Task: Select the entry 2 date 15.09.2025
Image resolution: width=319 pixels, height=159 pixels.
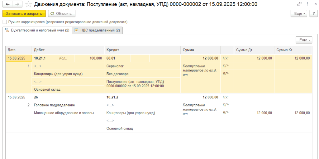Action: tap(19, 97)
